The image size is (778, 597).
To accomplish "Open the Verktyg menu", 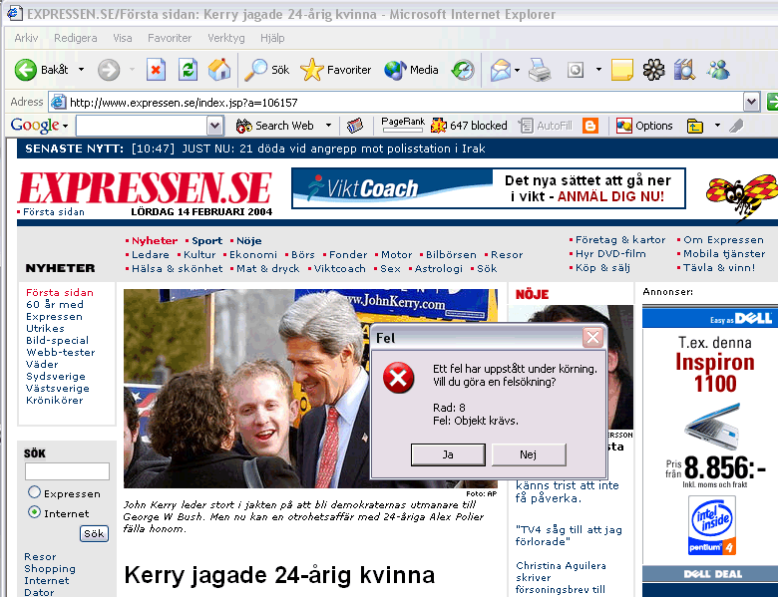I will [x=226, y=38].
